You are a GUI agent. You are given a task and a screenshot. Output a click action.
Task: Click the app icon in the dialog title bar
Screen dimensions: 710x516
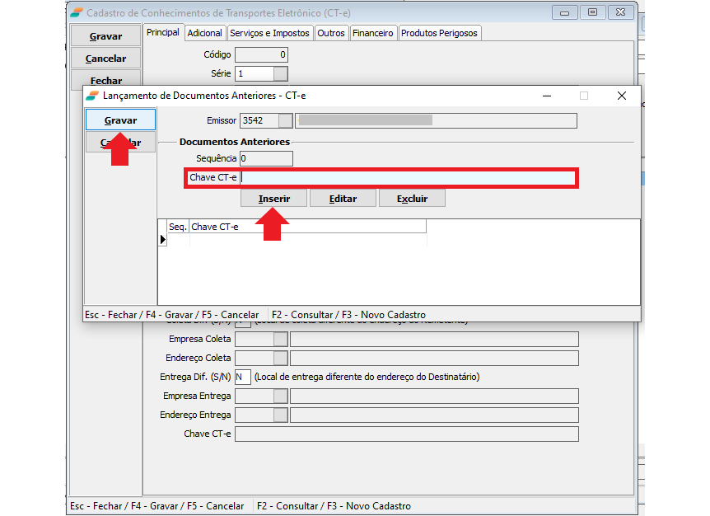93,96
